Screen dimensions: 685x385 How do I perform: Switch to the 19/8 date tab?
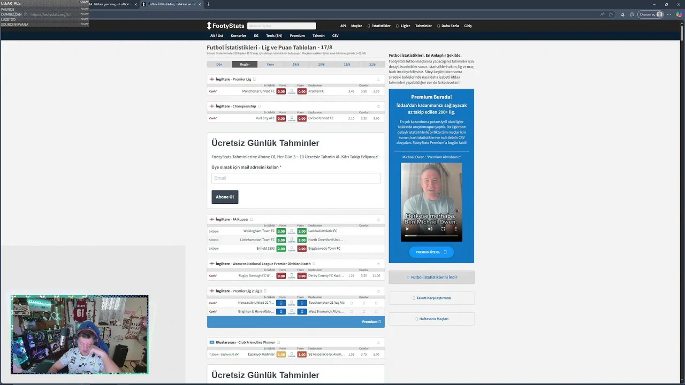296,64
